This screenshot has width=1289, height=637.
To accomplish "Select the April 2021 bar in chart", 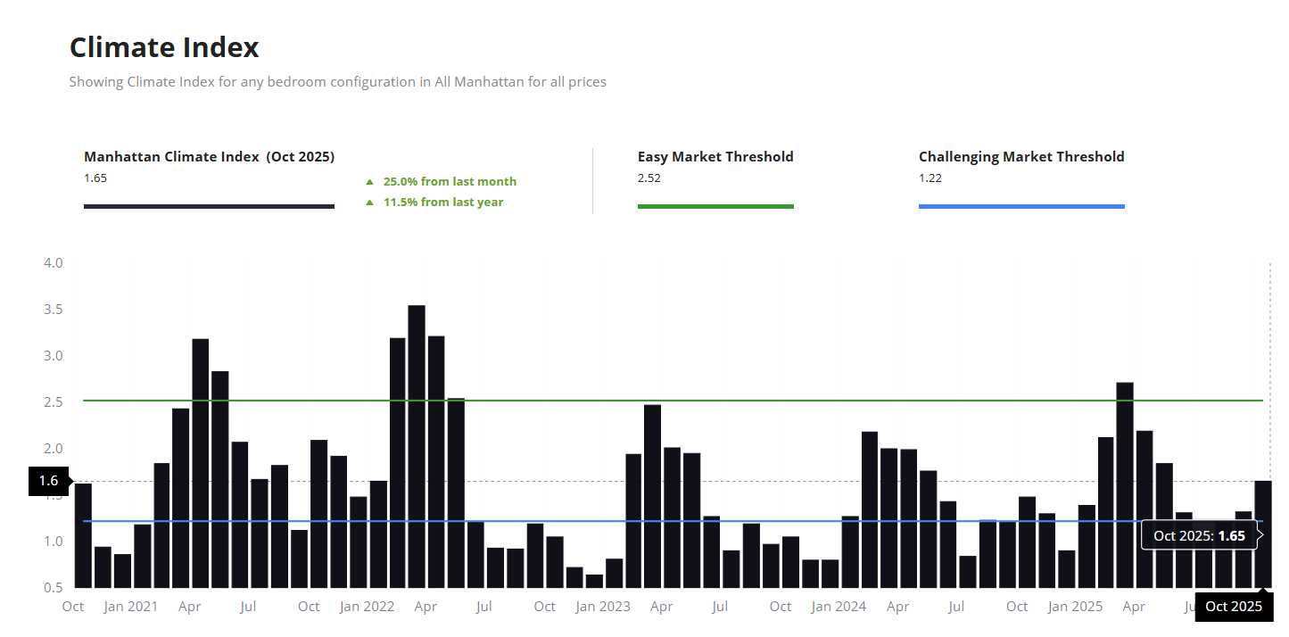I will coord(201,463).
